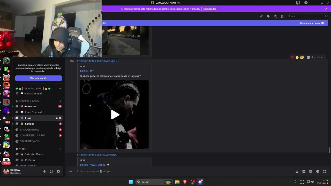Forward the message using arrow icon
This screenshot has height=186, width=331.
pyautogui.click(x=318, y=57)
